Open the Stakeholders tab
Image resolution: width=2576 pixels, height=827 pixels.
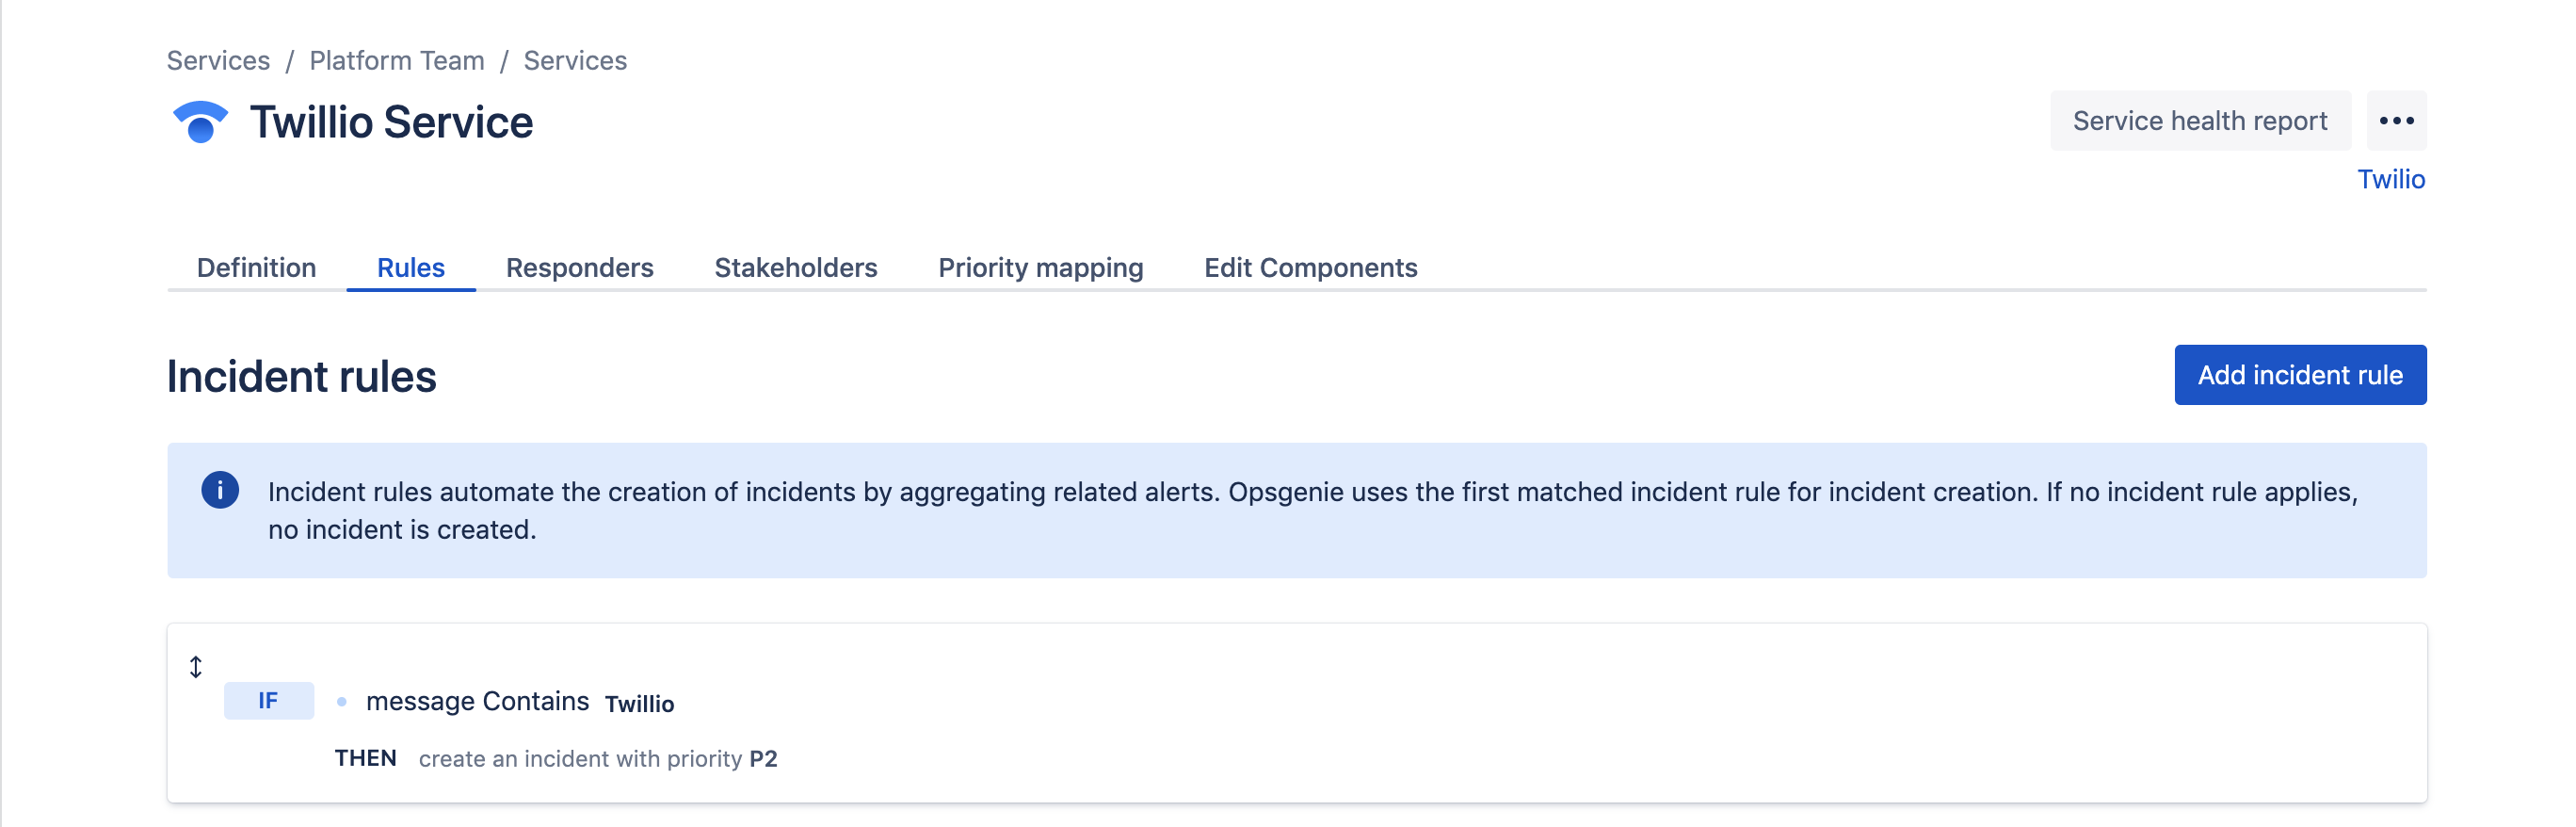click(795, 268)
